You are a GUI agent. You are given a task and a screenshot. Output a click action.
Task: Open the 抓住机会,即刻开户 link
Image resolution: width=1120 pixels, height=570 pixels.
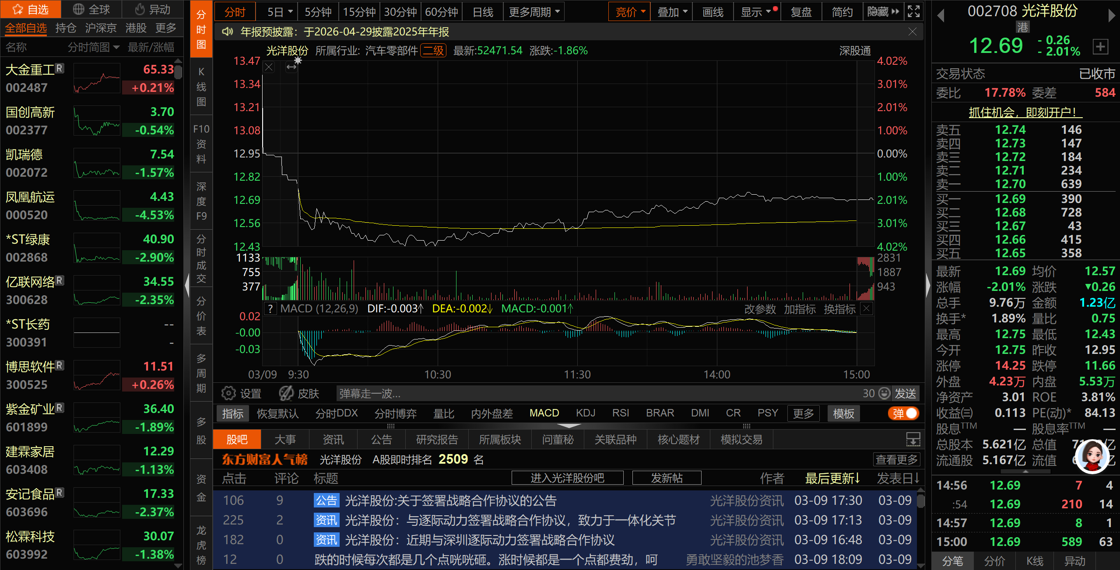pyautogui.click(x=1025, y=112)
